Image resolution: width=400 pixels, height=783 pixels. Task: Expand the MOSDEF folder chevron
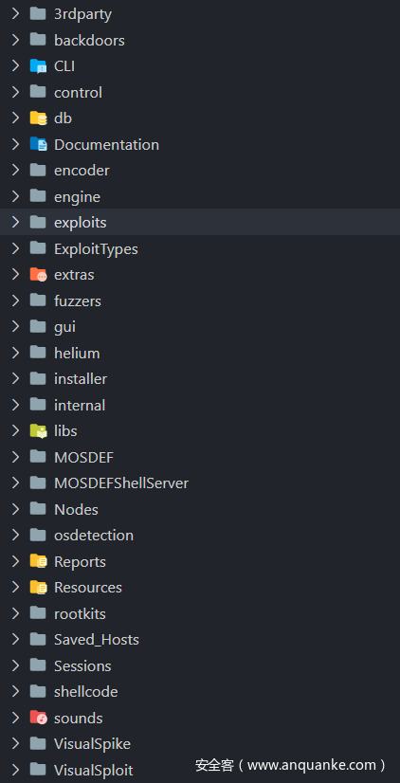click(x=15, y=457)
